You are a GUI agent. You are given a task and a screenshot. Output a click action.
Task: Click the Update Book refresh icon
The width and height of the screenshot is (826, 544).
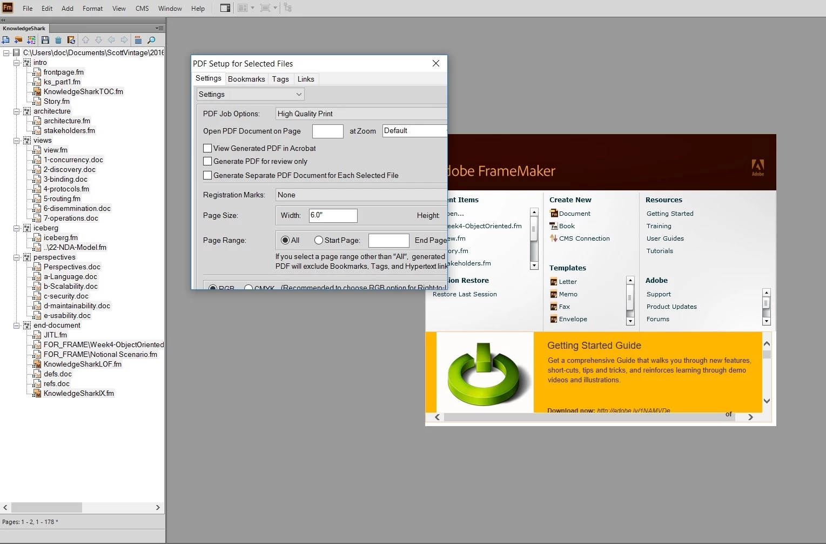[x=71, y=40]
